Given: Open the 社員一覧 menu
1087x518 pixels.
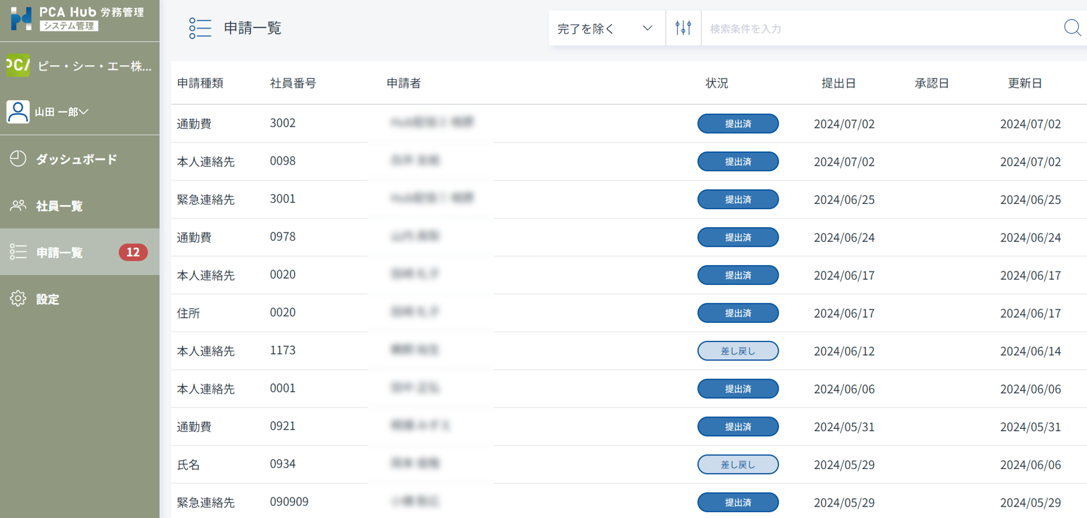Looking at the screenshot, I should 80,206.
